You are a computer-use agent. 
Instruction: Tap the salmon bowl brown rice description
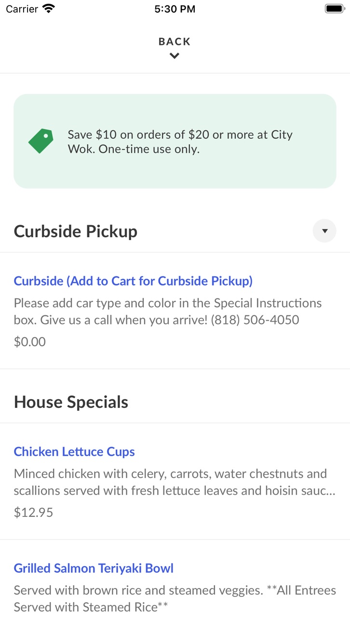click(175, 598)
